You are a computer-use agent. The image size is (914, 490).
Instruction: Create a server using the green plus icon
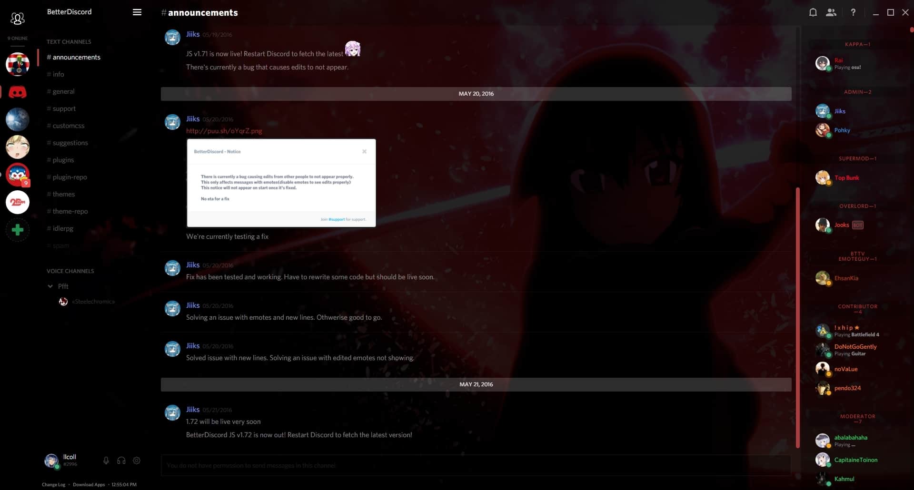pyautogui.click(x=18, y=230)
